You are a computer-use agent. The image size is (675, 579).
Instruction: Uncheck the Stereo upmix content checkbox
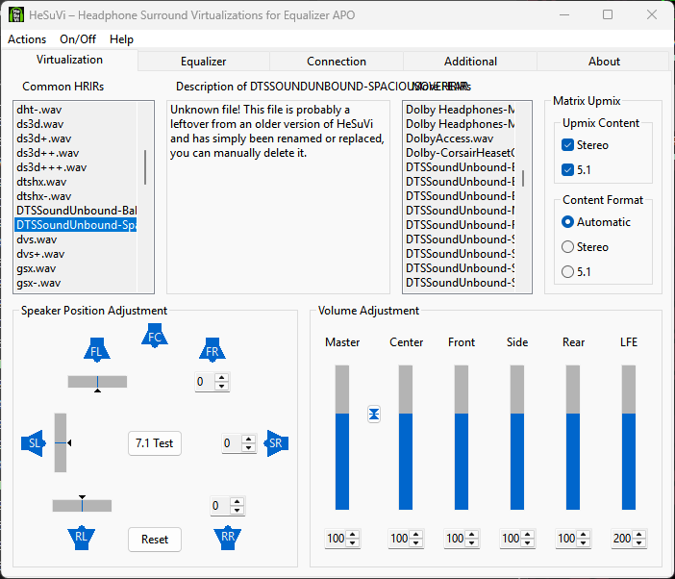(x=568, y=145)
